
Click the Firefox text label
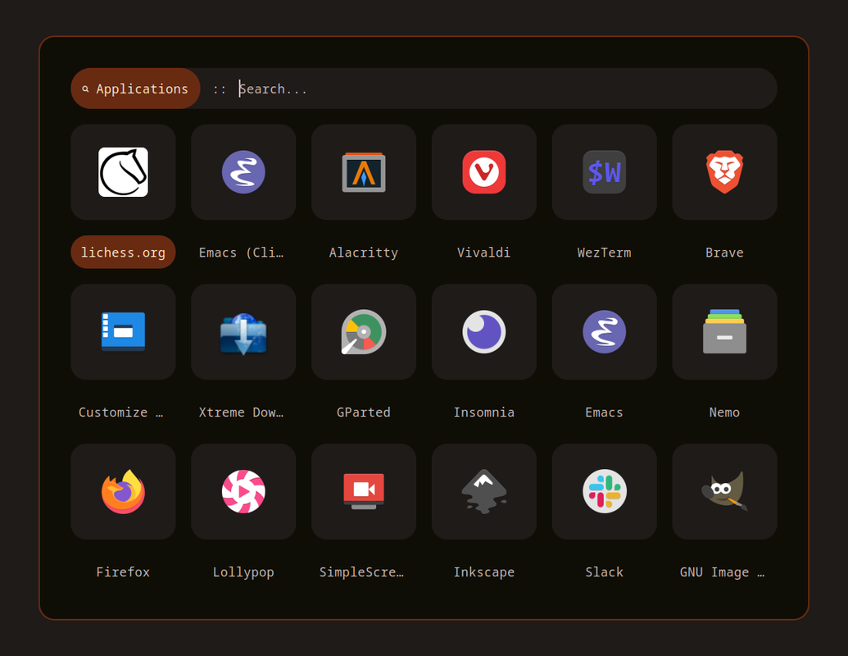pos(123,572)
